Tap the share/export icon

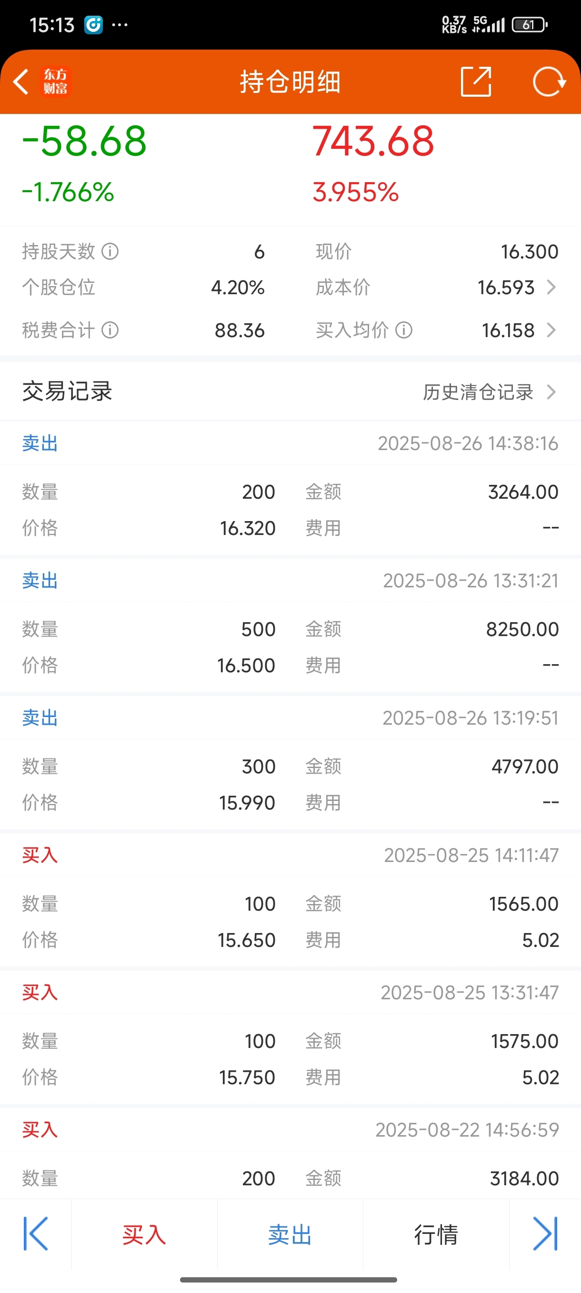coord(475,82)
